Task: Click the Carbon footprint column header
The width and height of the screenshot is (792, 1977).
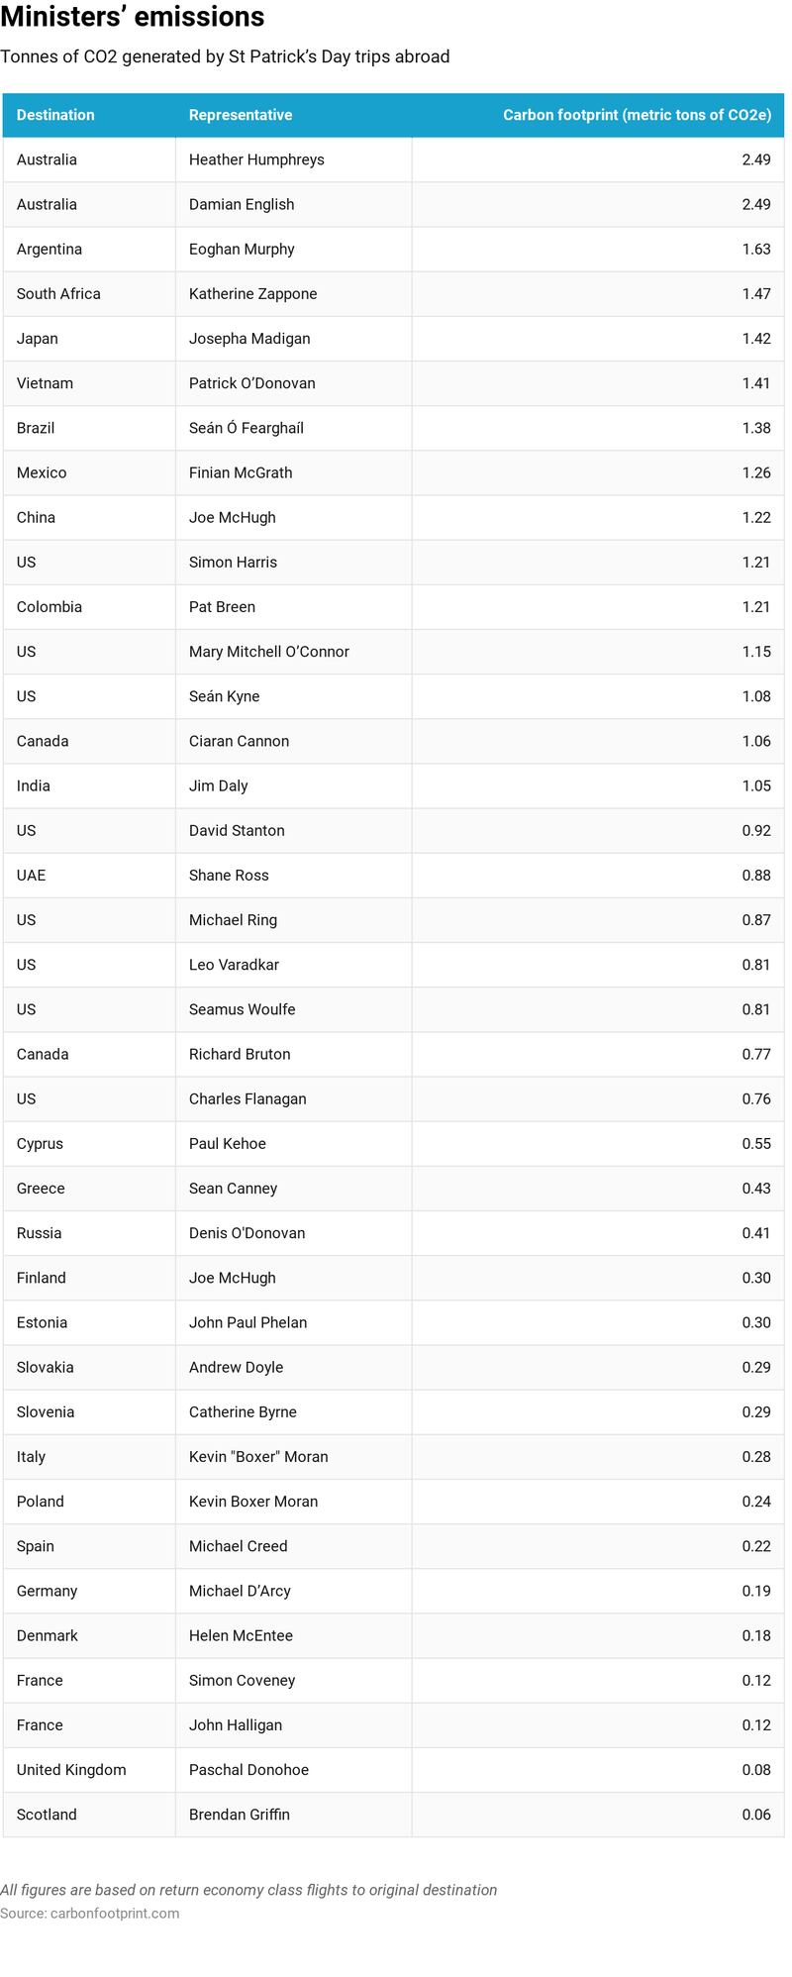Action: point(637,115)
